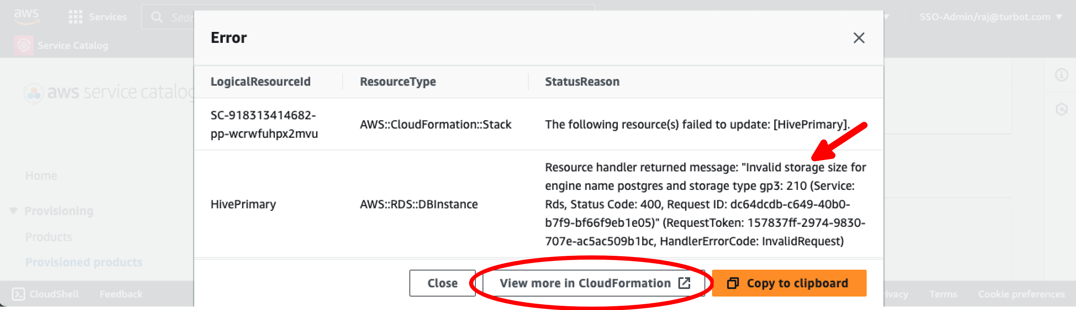Open the Services menu

click(107, 17)
